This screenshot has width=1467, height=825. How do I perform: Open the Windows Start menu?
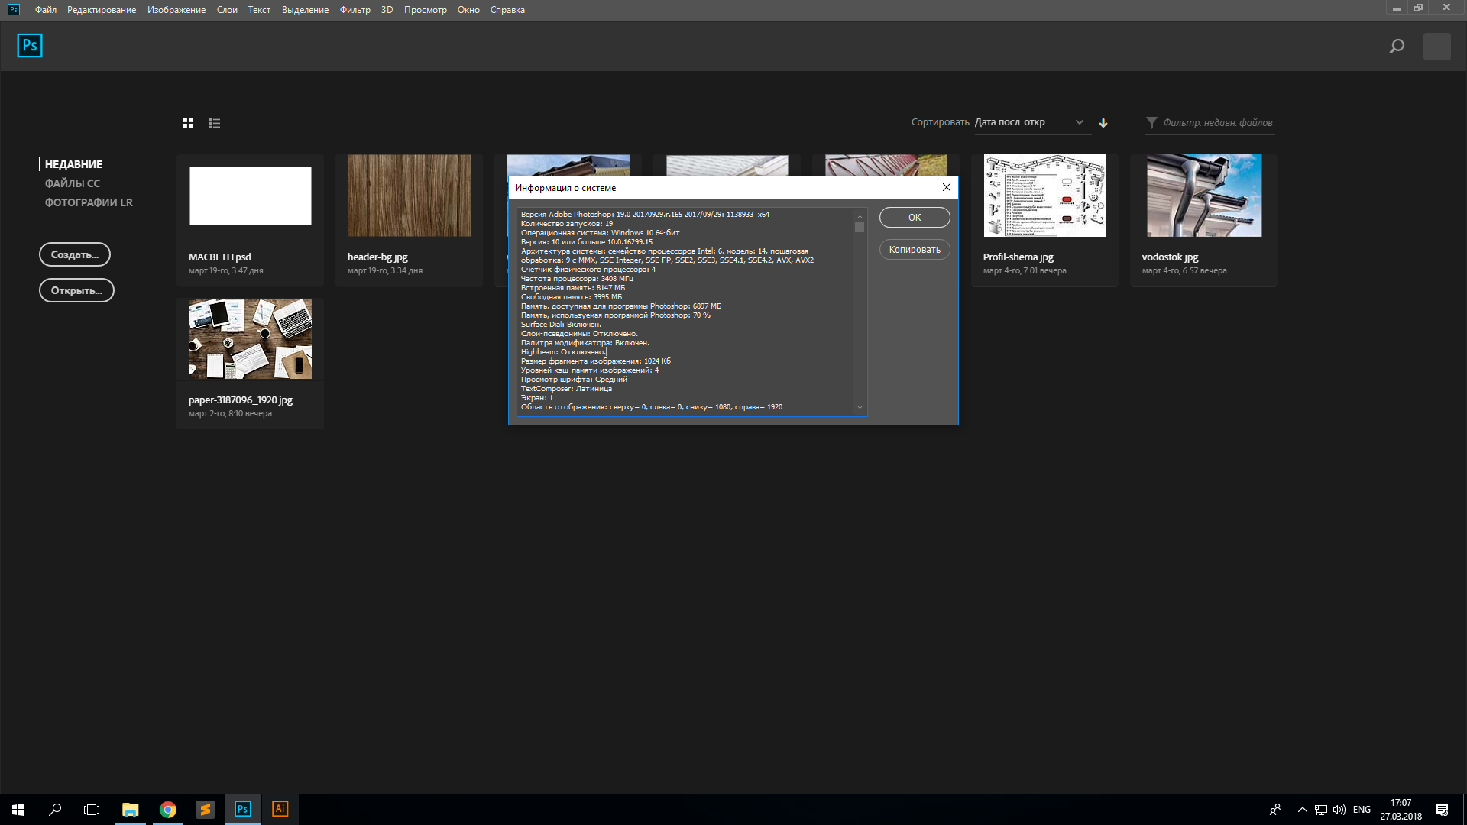[18, 810]
